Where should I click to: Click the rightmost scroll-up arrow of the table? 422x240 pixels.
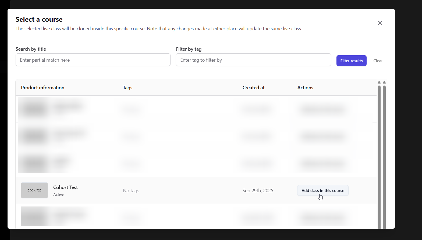click(x=384, y=82)
